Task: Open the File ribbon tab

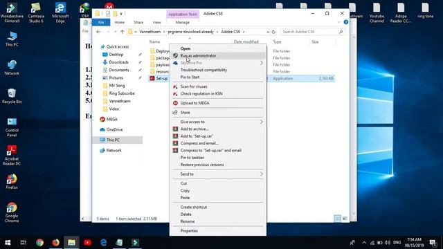Action: 101,22
